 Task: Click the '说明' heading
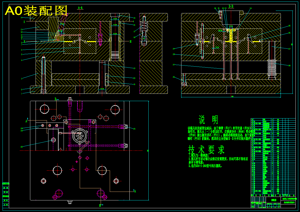tap(208, 120)
